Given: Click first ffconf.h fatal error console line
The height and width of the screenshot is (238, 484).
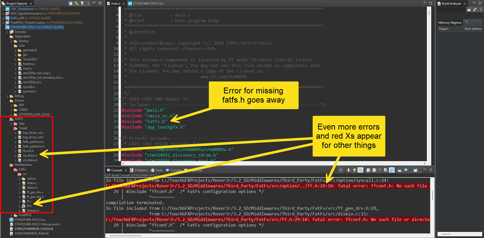Looking at the screenshot, I should (x=267, y=186).
